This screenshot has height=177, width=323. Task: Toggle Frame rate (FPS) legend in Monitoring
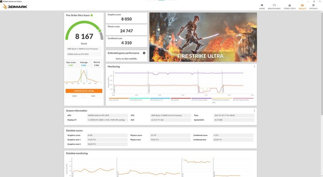pos(118,99)
